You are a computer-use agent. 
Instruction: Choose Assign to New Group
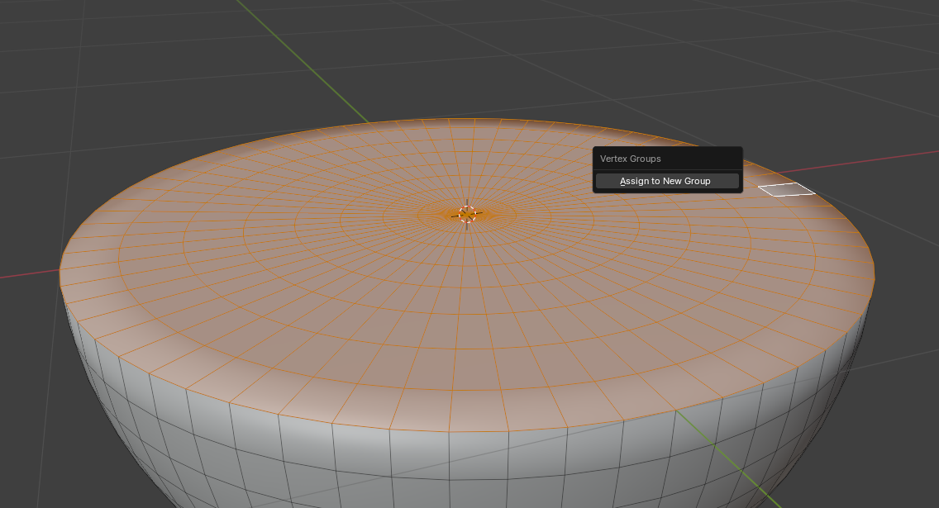[667, 181]
